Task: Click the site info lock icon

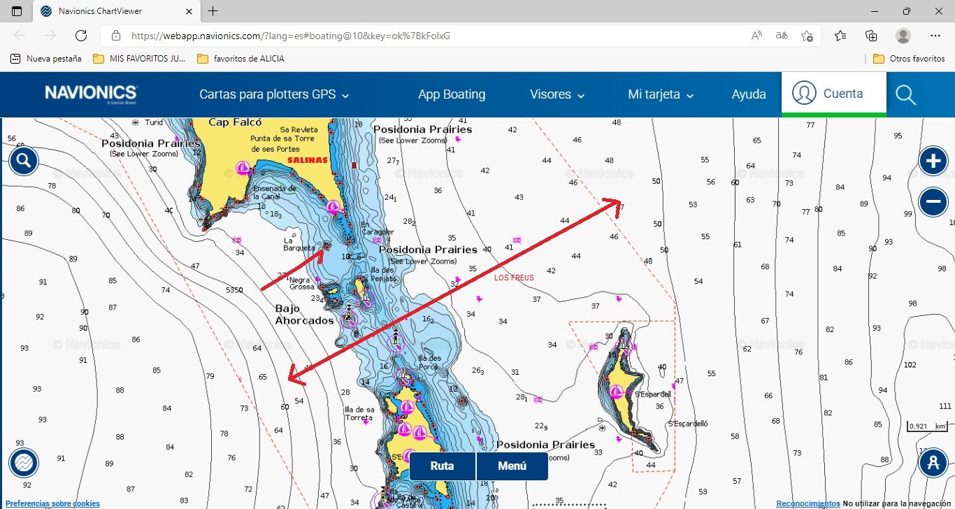Action: tap(116, 36)
